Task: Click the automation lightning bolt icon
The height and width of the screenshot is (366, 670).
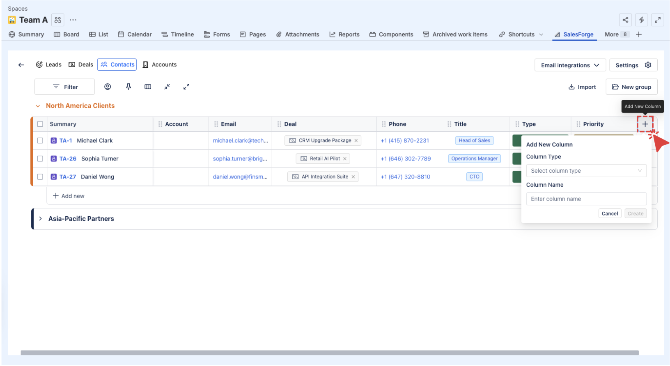Action: (641, 20)
